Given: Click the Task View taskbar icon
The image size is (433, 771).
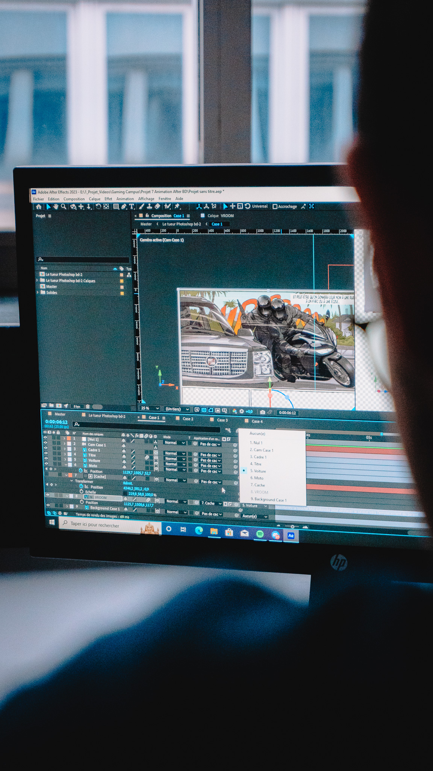Looking at the screenshot, I should coord(183,529).
